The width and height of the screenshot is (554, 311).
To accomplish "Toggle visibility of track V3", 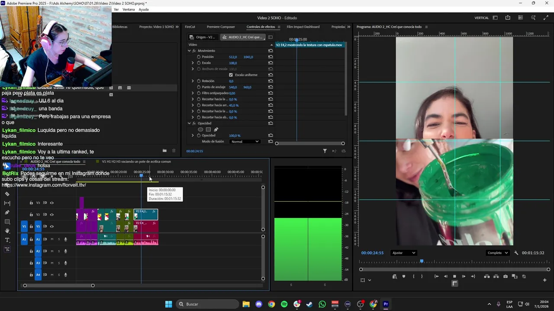I will pyautogui.click(x=52, y=203).
